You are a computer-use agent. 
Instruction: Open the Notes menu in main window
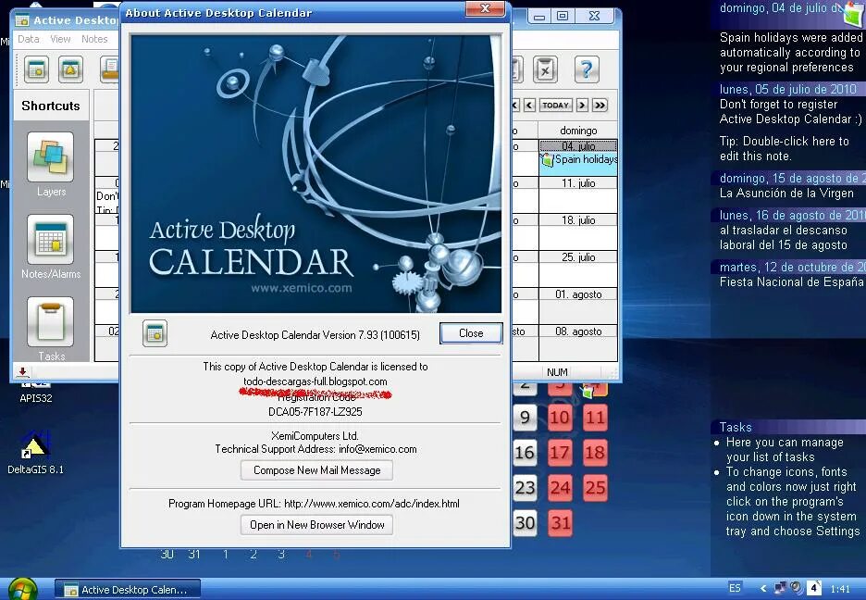pyautogui.click(x=94, y=39)
